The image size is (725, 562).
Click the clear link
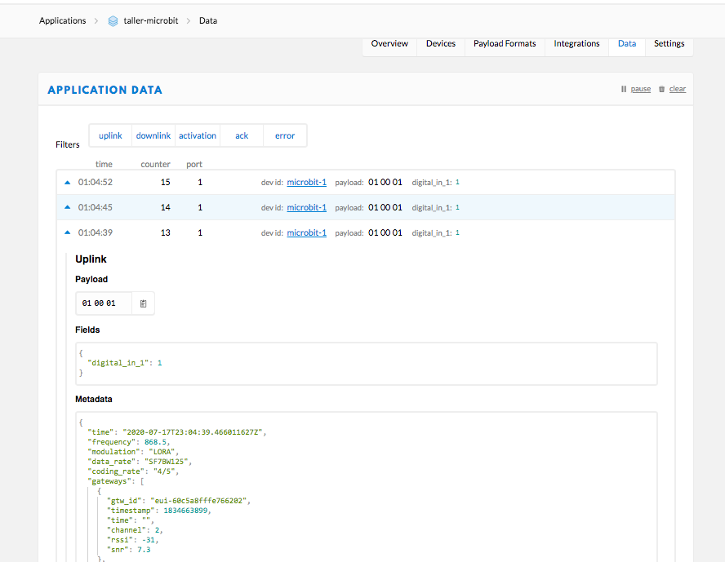point(678,89)
